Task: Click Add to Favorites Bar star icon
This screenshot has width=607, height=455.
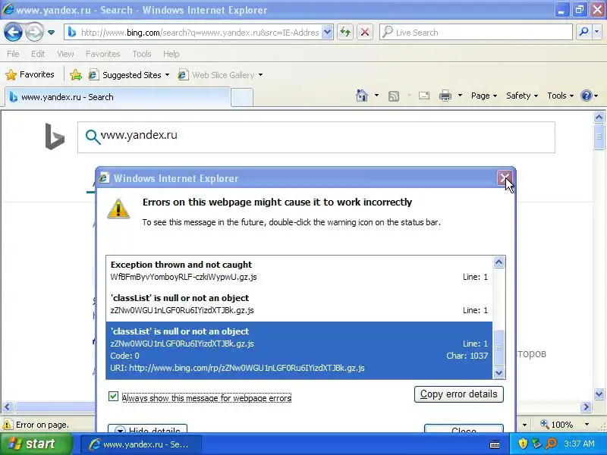Action: click(x=75, y=74)
